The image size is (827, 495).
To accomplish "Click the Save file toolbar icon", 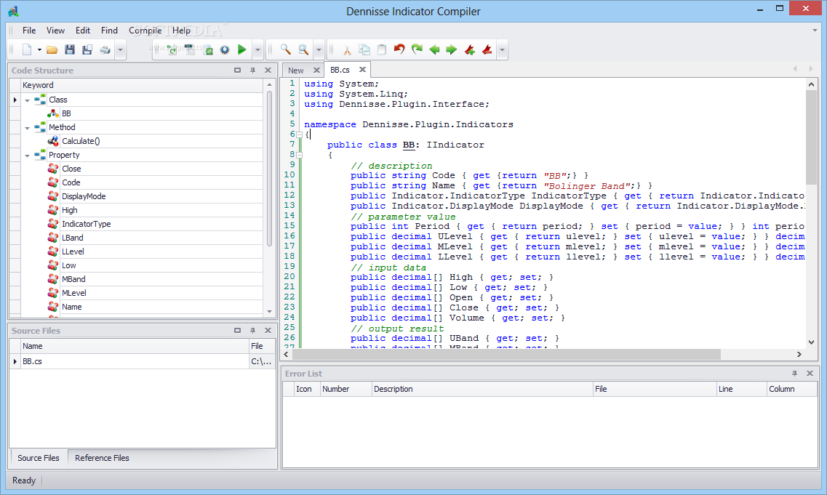I will tap(70, 50).
